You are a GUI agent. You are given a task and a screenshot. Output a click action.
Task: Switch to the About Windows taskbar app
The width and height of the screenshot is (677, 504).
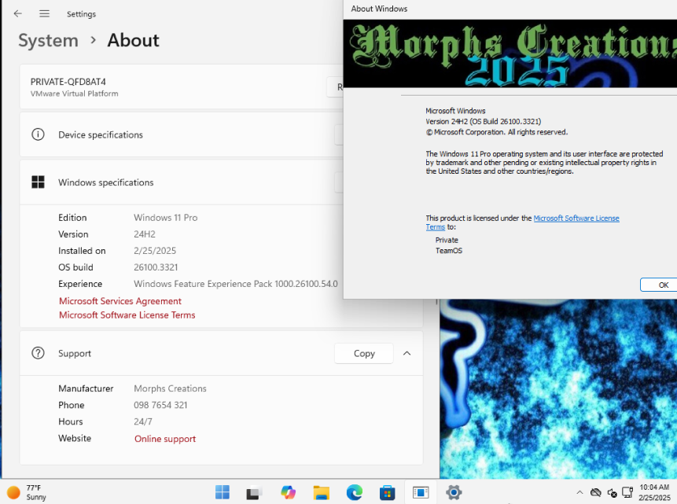pos(421,492)
